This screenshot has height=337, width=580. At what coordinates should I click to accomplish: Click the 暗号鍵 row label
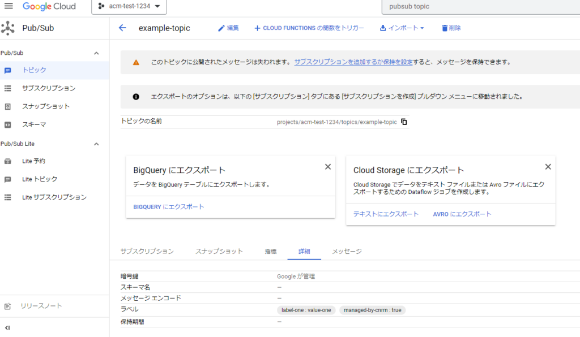click(130, 276)
